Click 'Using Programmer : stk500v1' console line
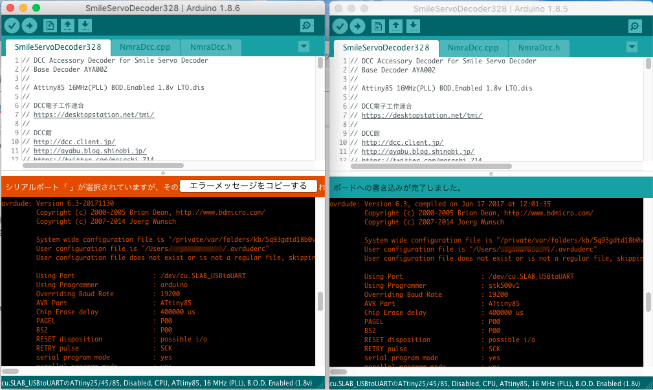 [442, 286]
